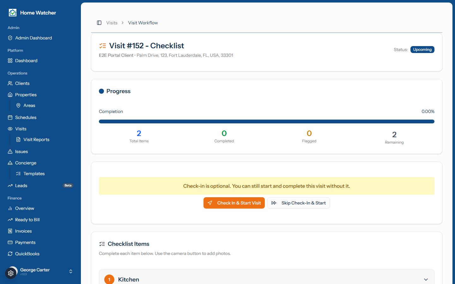The image size is (455, 284).
Task: Toggle the sidebar panel icon
Action: click(x=99, y=23)
